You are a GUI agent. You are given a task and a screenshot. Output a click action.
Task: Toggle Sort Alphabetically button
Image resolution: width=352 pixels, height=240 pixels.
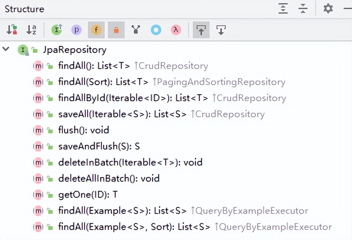31,30
